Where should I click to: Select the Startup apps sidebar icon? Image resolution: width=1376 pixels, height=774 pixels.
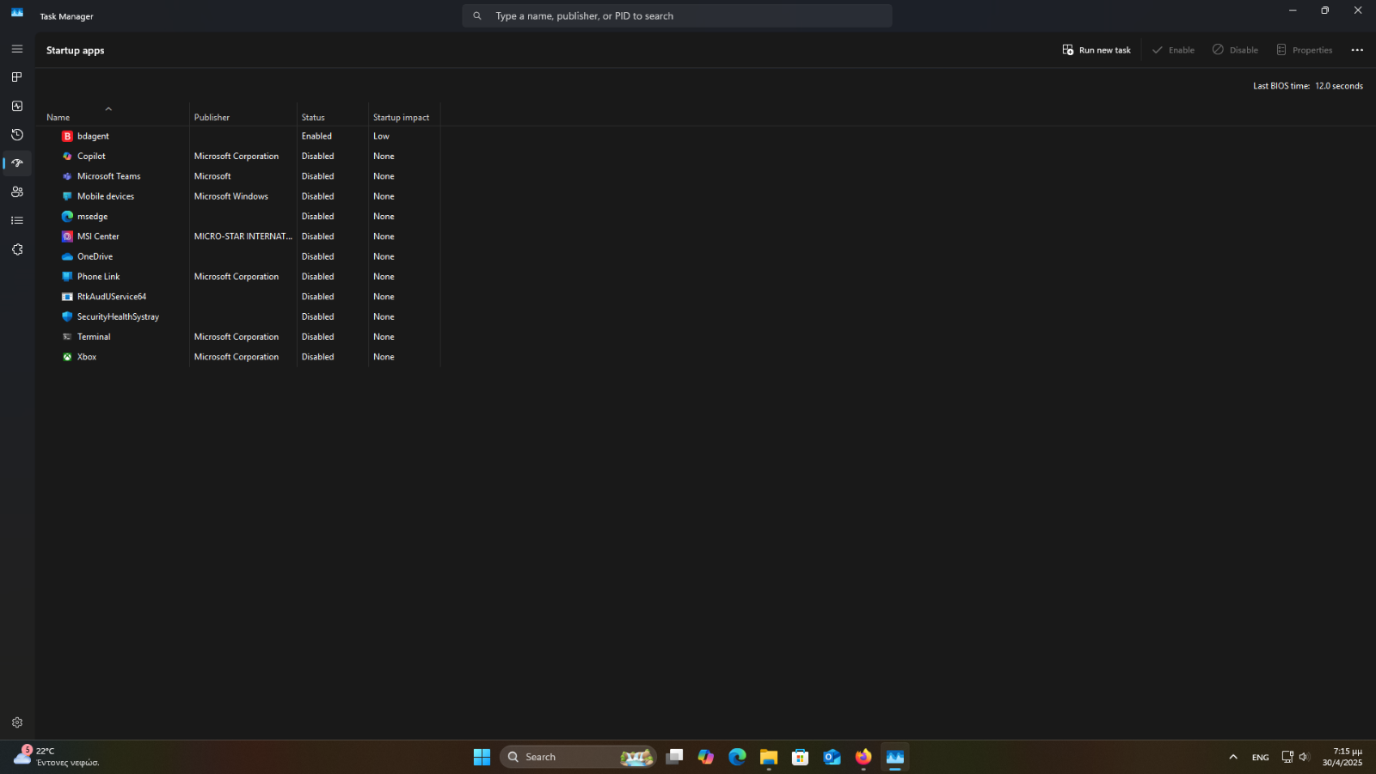(x=17, y=163)
